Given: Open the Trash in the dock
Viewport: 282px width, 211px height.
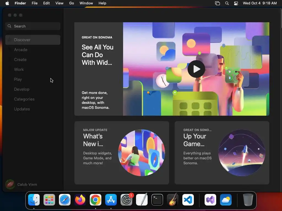Looking at the screenshot, I should tap(248, 200).
